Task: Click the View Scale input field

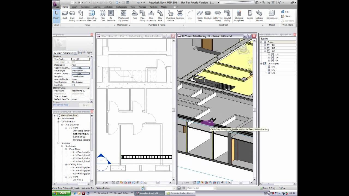Action: pyautogui.click(x=80, y=59)
